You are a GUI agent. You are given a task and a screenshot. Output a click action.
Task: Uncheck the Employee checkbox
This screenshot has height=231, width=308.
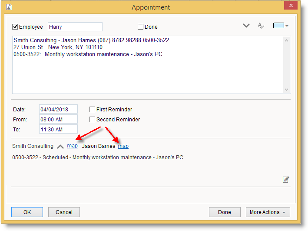pyautogui.click(x=15, y=27)
